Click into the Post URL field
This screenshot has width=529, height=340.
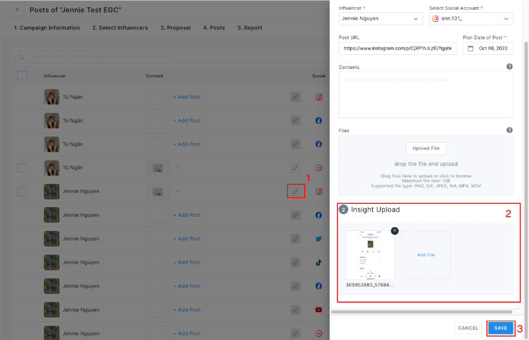pyautogui.click(x=397, y=48)
